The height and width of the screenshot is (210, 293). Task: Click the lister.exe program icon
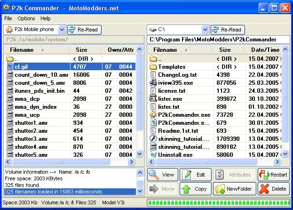tap(153, 98)
